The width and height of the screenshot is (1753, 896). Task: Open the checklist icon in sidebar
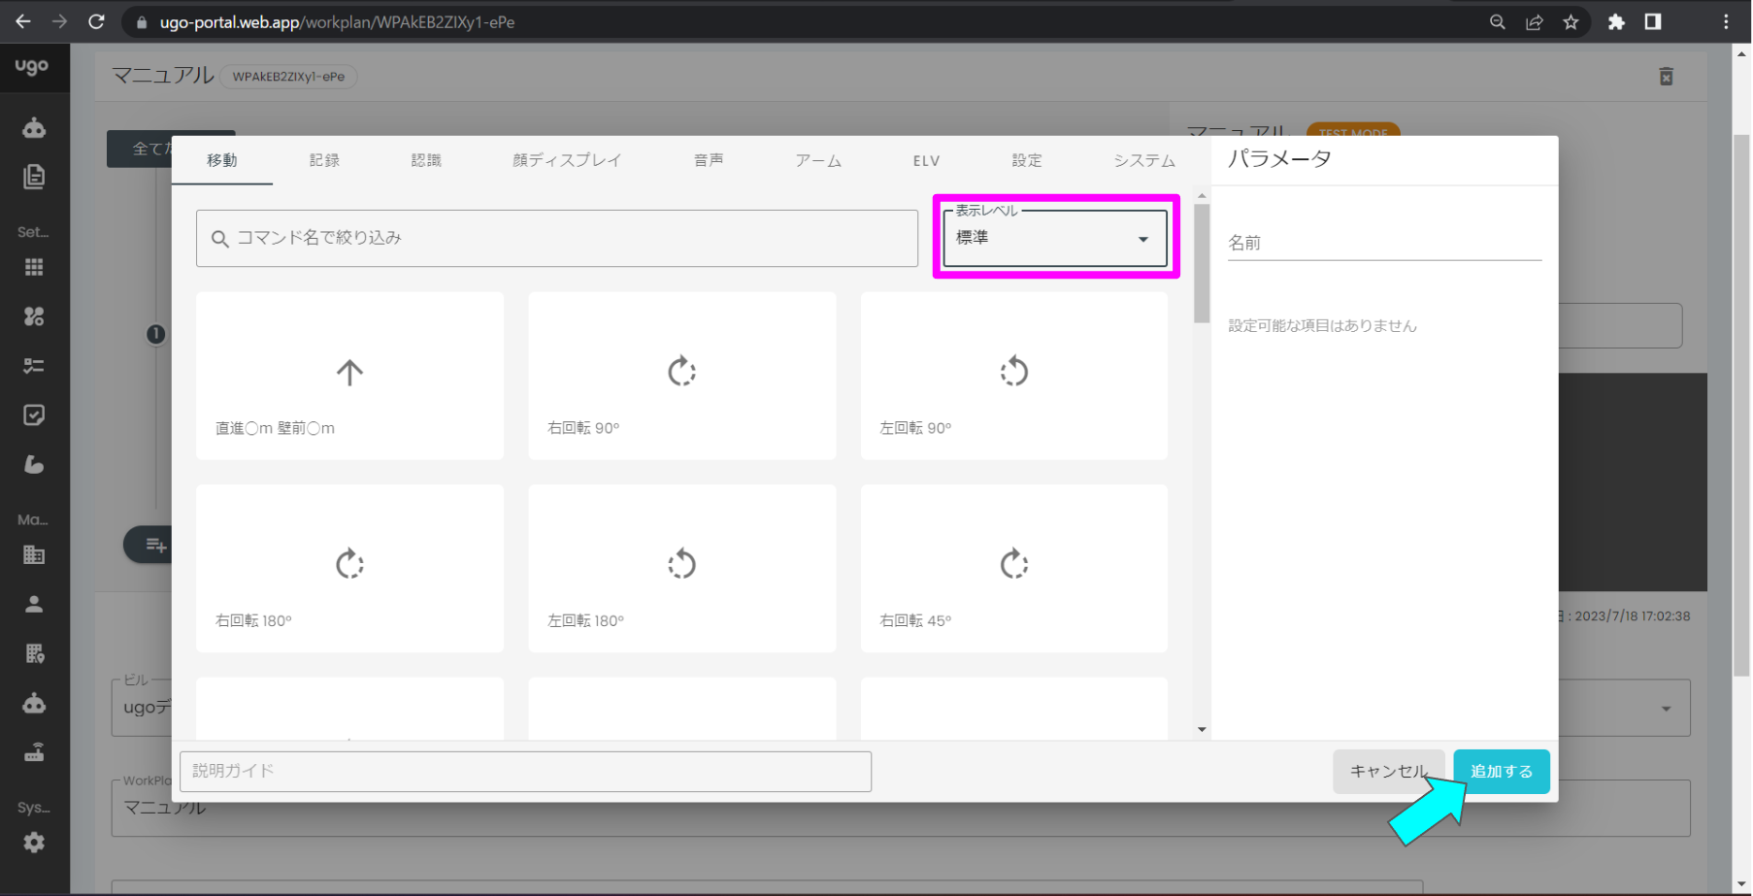pyautogui.click(x=34, y=366)
